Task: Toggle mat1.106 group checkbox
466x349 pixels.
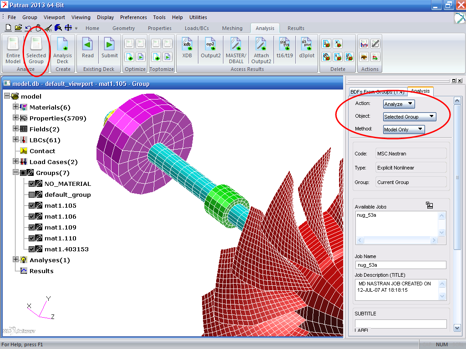Action: coord(31,216)
